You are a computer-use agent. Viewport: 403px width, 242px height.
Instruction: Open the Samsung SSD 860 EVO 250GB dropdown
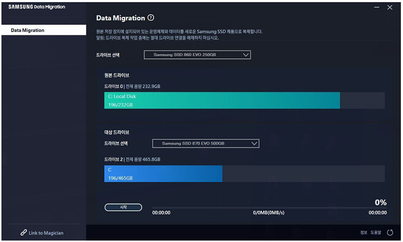coord(197,55)
